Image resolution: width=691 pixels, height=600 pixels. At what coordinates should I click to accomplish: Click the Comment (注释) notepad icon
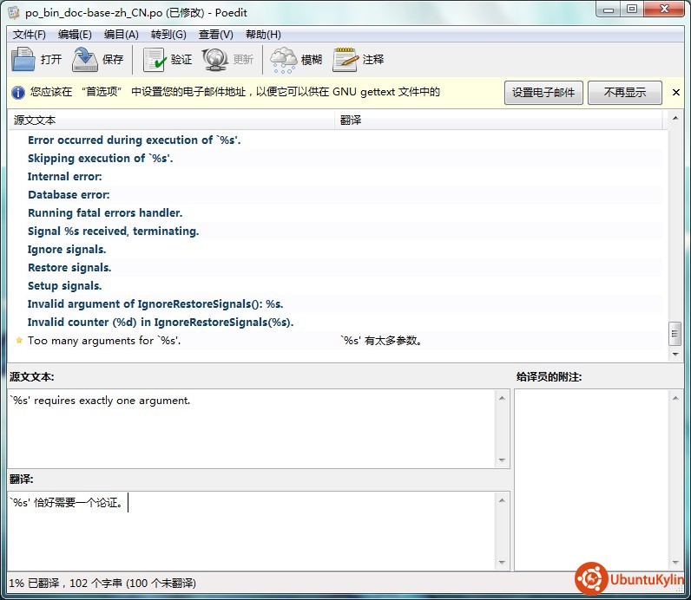tap(345, 60)
